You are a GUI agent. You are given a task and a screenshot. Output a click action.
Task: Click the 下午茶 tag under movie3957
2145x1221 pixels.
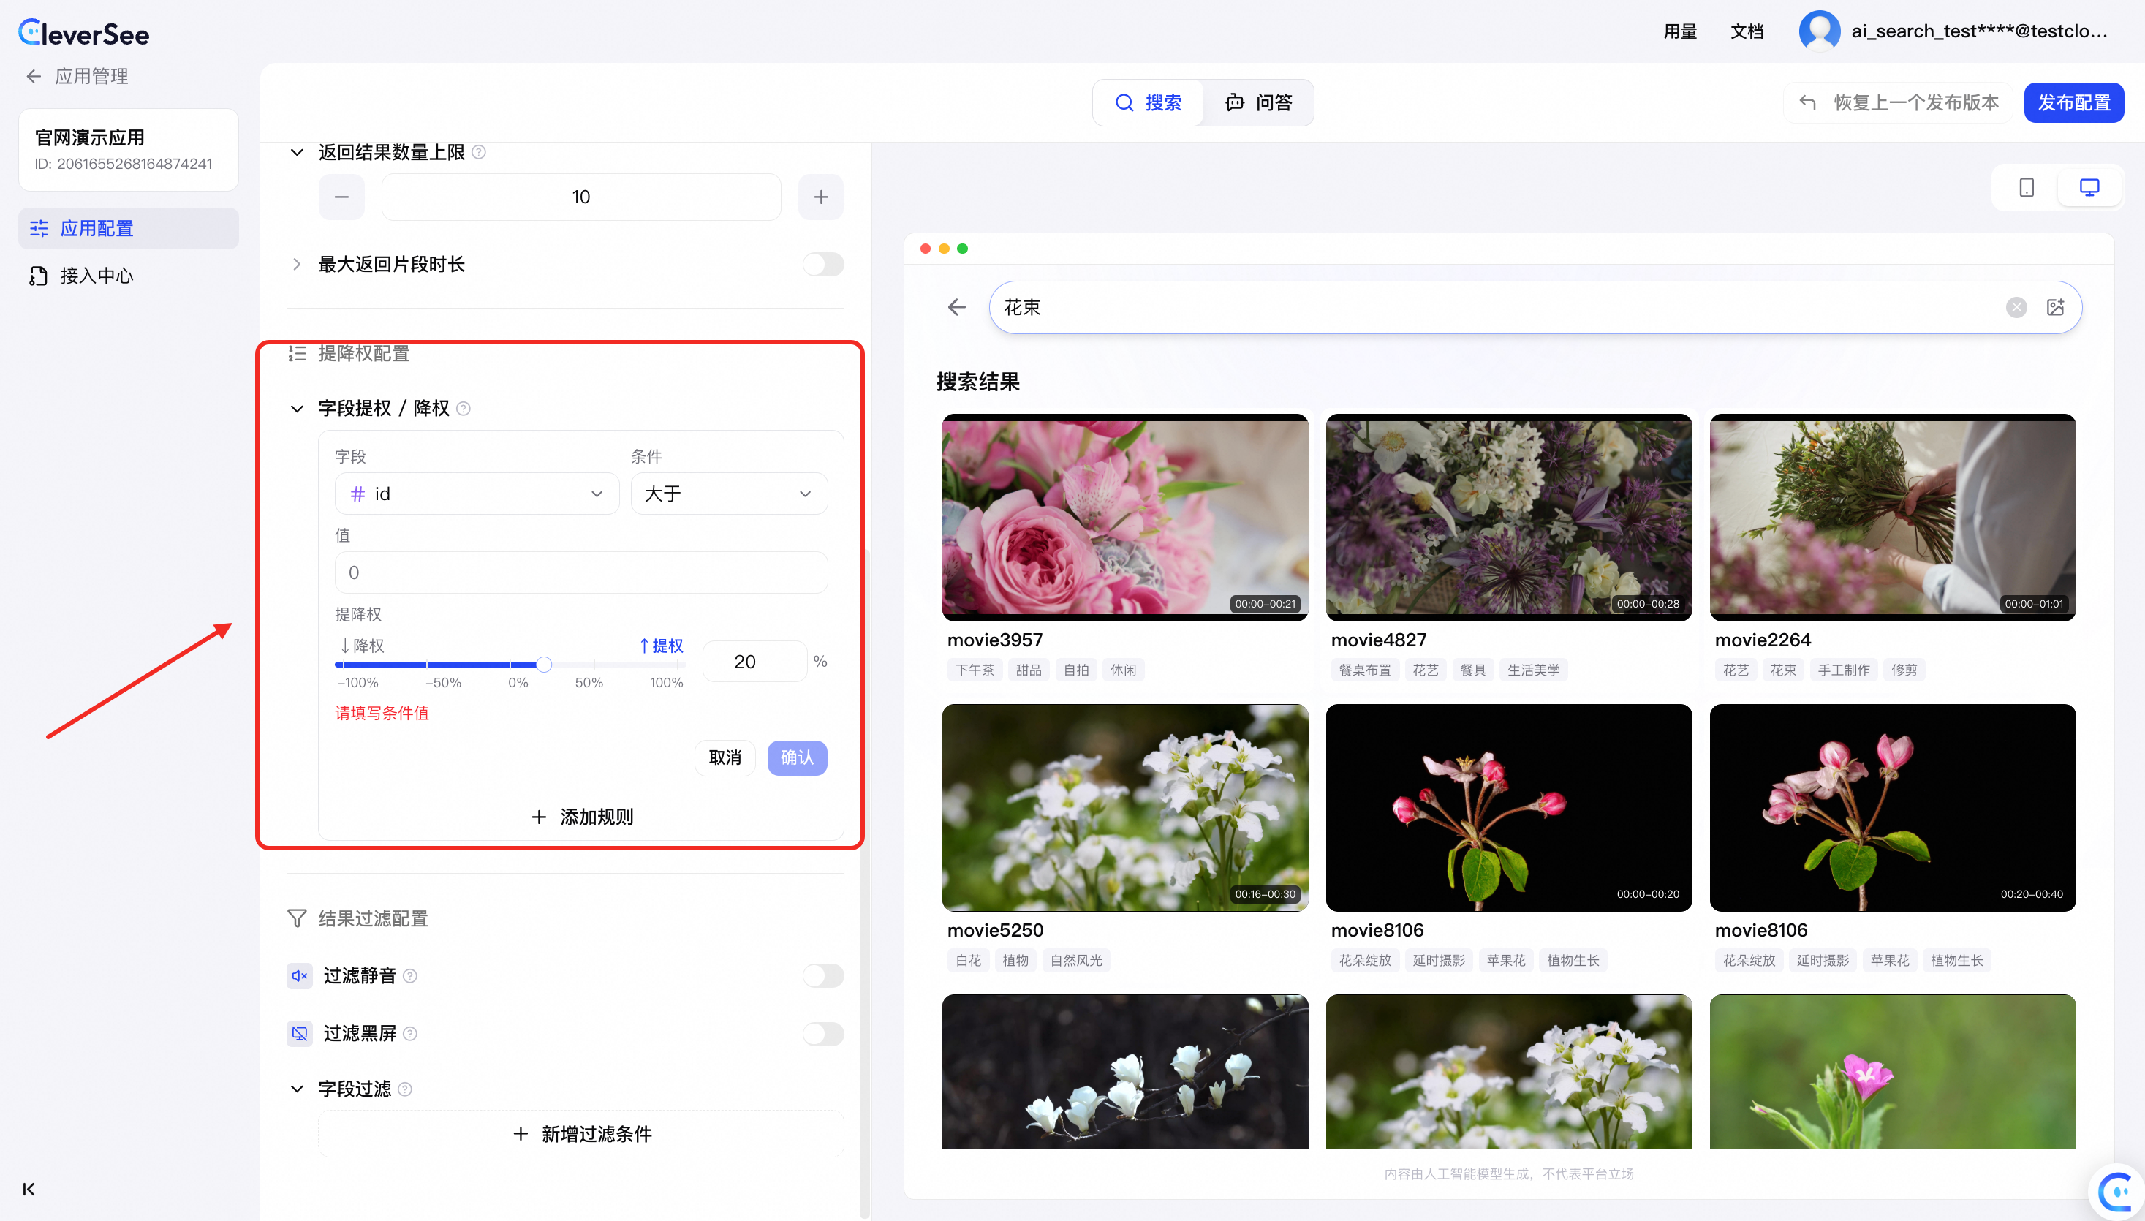[975, 670]
